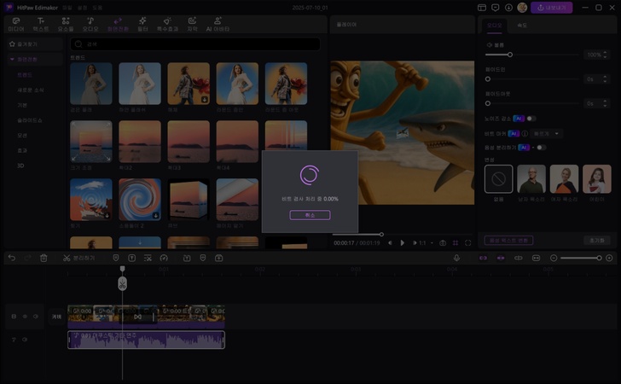Click the zoom-out minus icon on timeline
Screen dimensions: 621x384
tap(554, 258)
